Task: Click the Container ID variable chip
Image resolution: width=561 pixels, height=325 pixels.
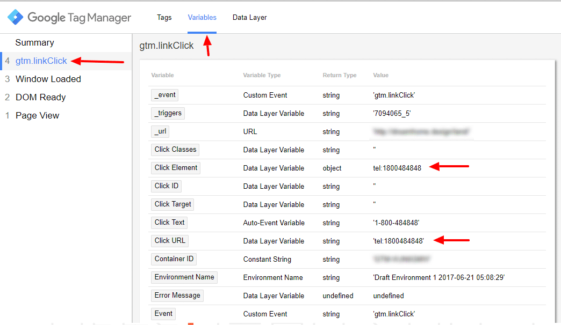Action: [174, 259]
